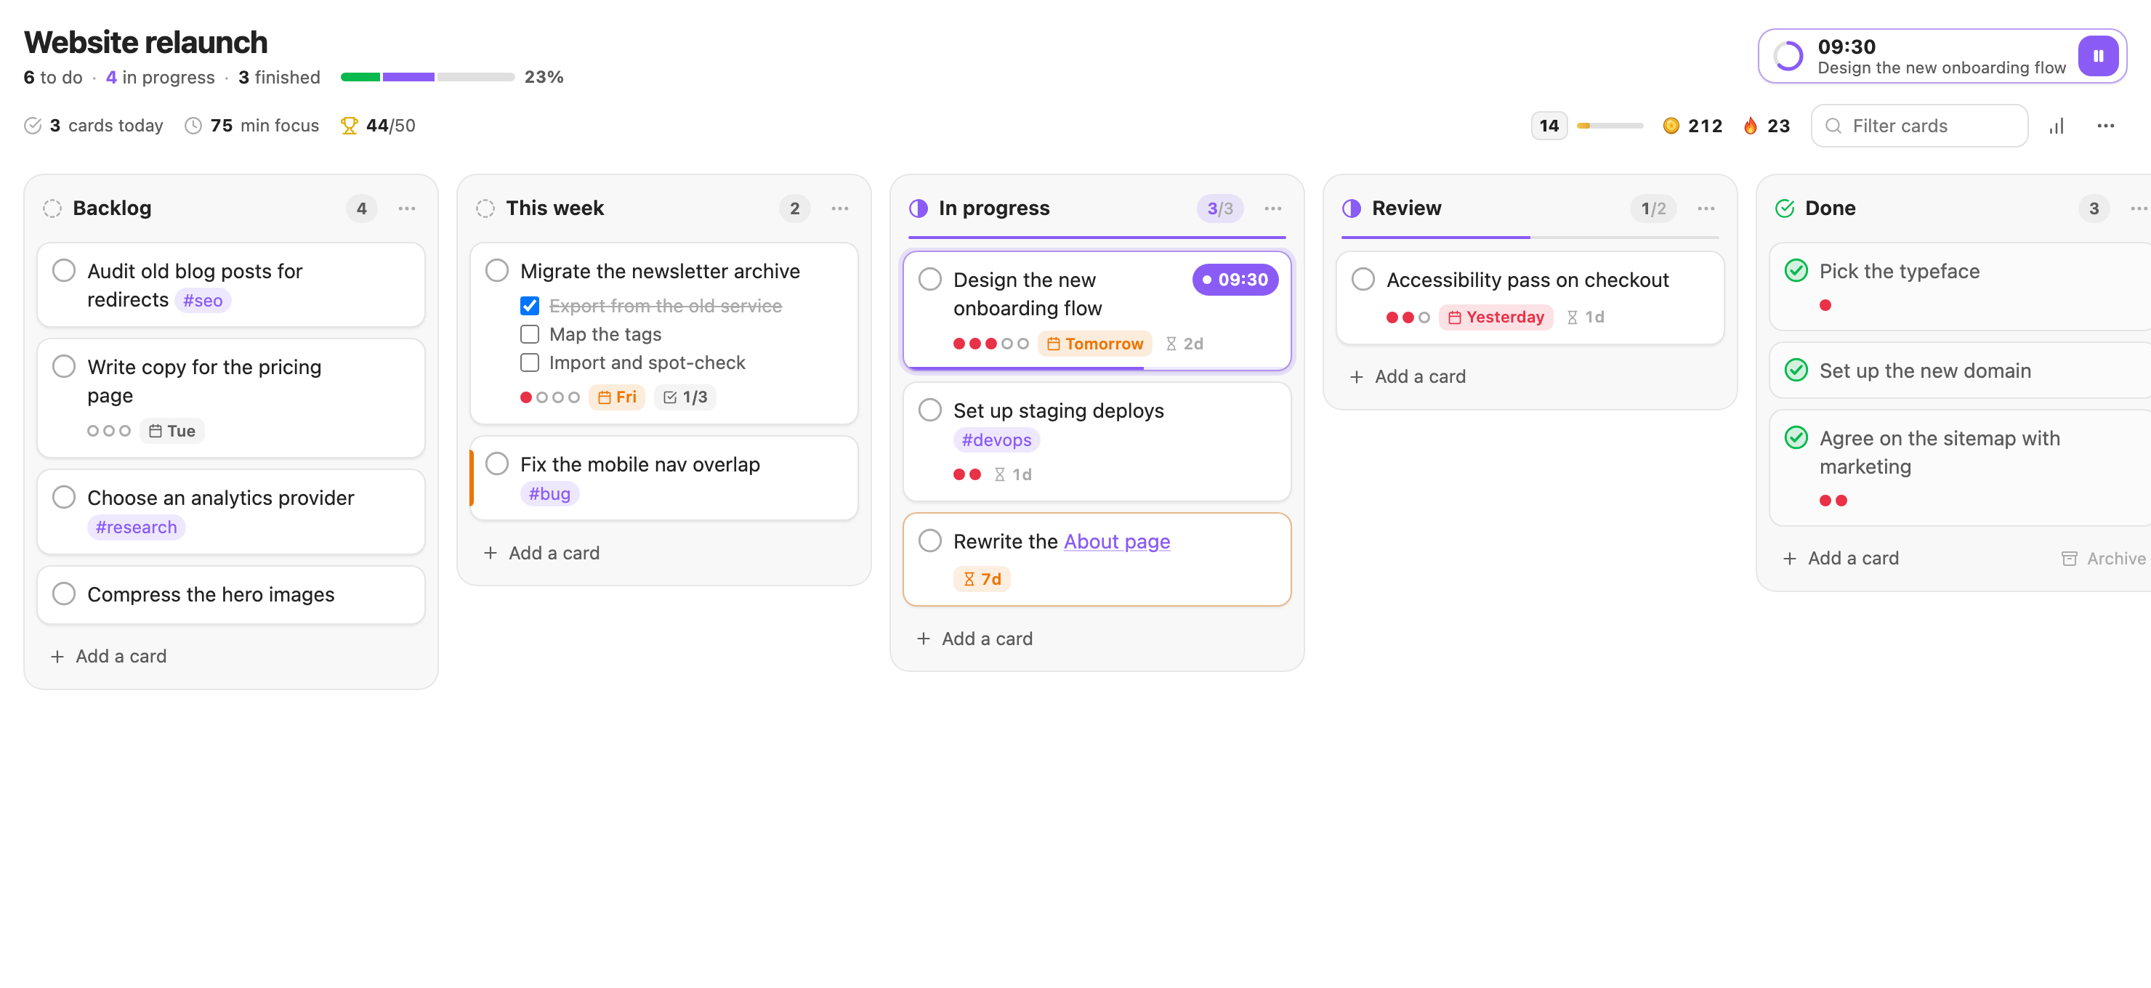The height and width of the screenshot is (988, 2151).
Task: Open This week column options menu
Action: pos(839,208)
